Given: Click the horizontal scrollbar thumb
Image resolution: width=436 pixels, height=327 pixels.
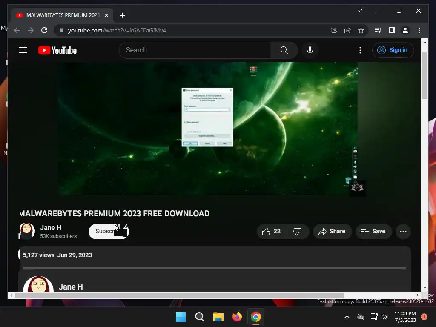Looking at the screenshot, I should pyautogui.click(x=179, y=295).
